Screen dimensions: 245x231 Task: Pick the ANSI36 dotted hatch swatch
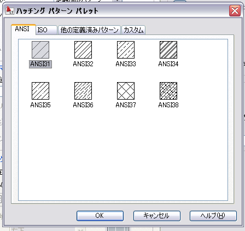coord(83,91)
